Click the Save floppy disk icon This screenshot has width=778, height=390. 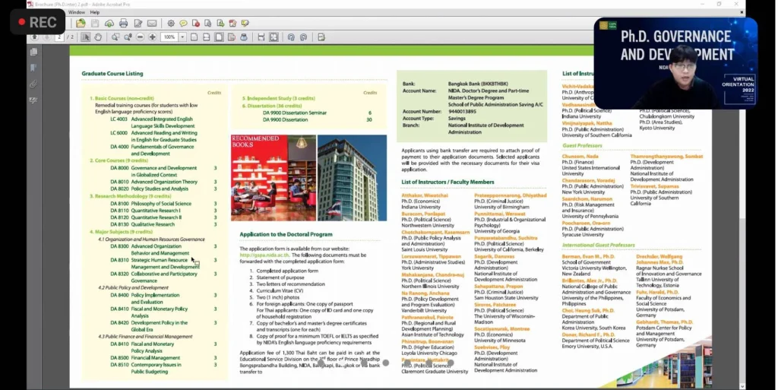[95, 24]
